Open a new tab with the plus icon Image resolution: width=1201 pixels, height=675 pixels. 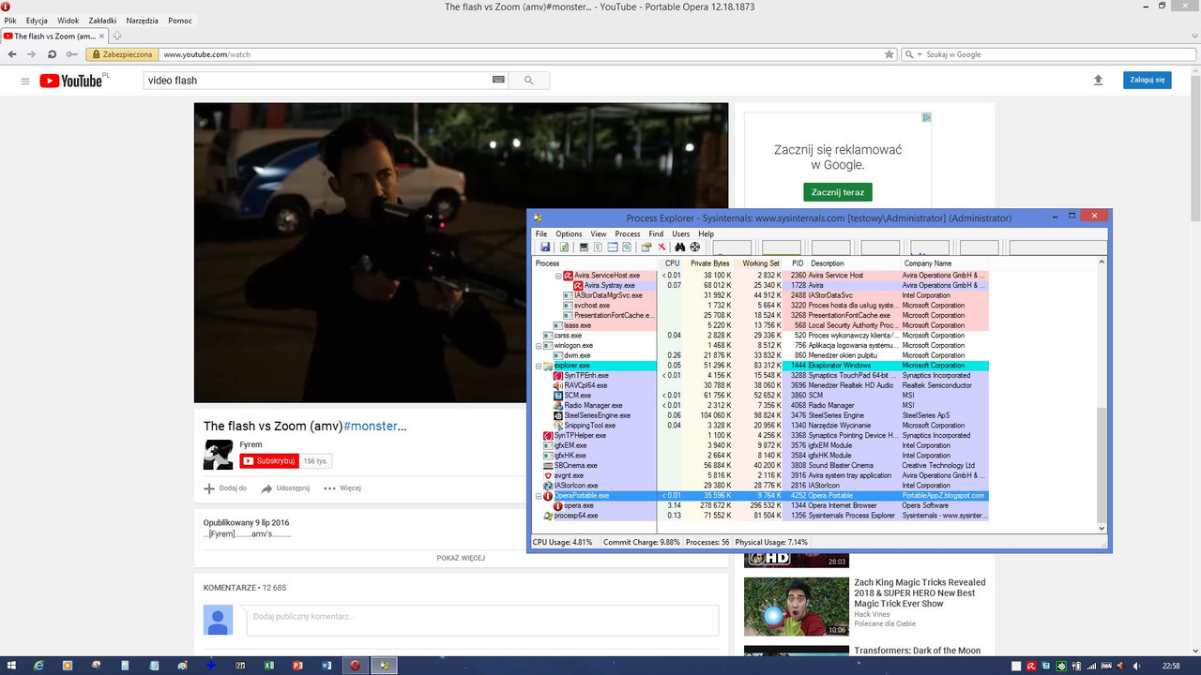click(117, 36)
